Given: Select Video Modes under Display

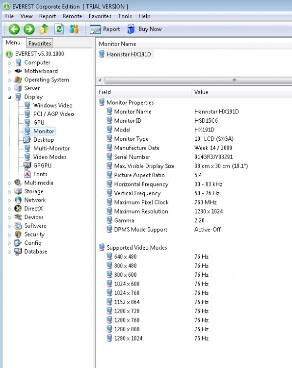Looking at the screenshot, I should 50,157.
